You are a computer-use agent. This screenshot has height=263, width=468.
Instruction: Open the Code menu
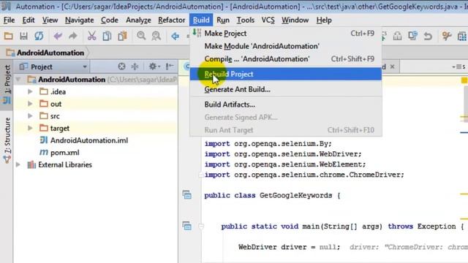110,20
